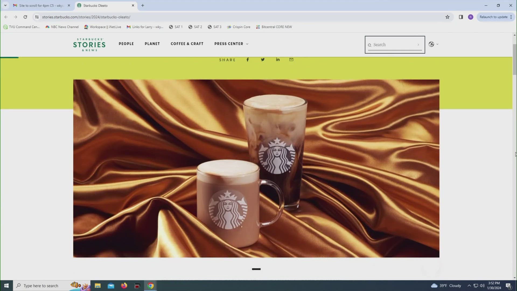This screenshot has height=291, width=517.
Task: Open TVU Command Center bookmark
Action: [21, 27]
